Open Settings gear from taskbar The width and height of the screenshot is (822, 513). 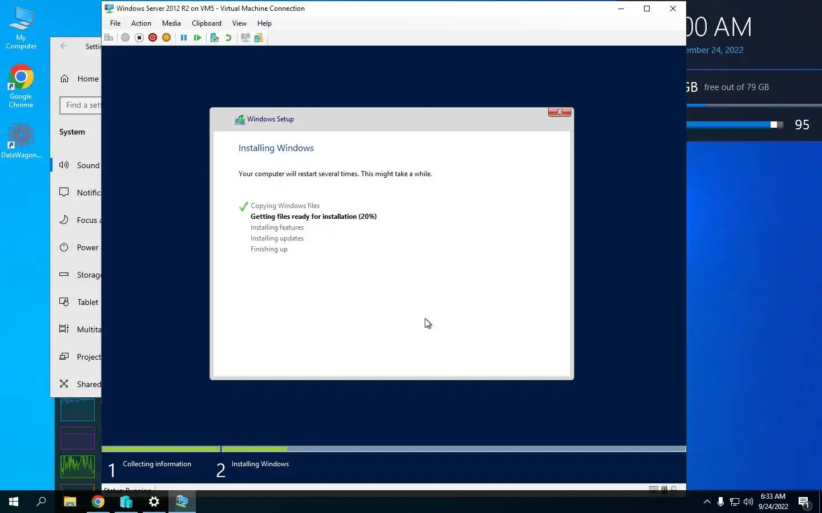(154, 502)
